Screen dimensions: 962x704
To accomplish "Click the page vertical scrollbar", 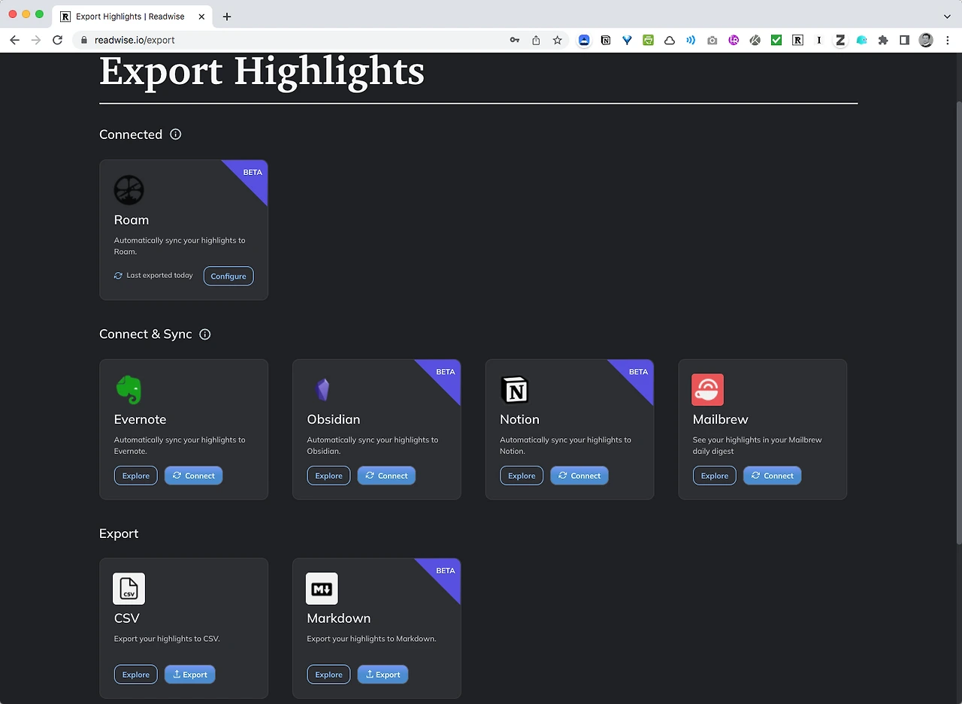I will point(957,323).
